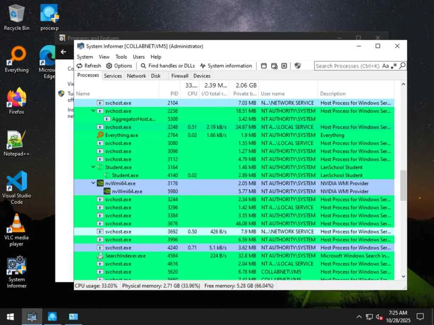Click the magnifier icon in search box
Viewport: 434px width, 325px height.
point(403,66)
